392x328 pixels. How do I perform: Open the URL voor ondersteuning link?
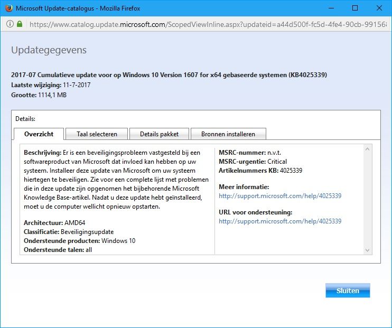coord(280,221)
